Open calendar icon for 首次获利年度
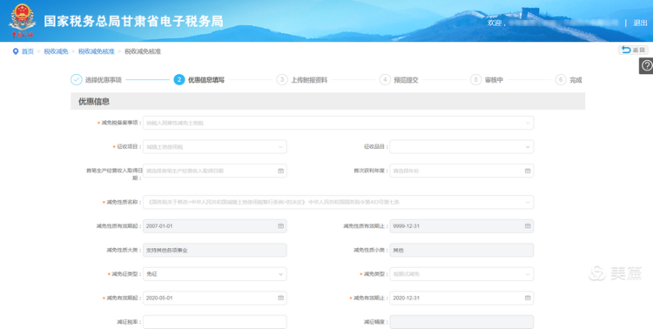Image resolution: width=653 pixels, height=329 pixels. (528, 171)
